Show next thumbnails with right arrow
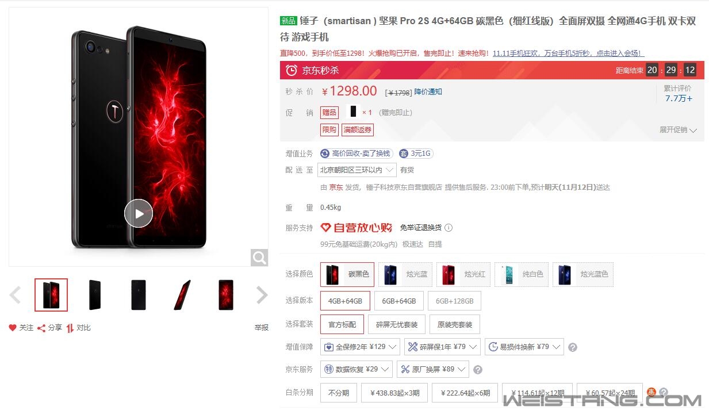This screenshot has width=709, height=414. point(262,295)
